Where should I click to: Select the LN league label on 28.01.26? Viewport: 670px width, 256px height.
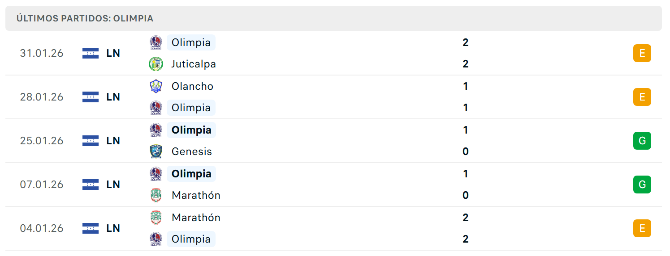pyautogui.click(x=113, y=97)
